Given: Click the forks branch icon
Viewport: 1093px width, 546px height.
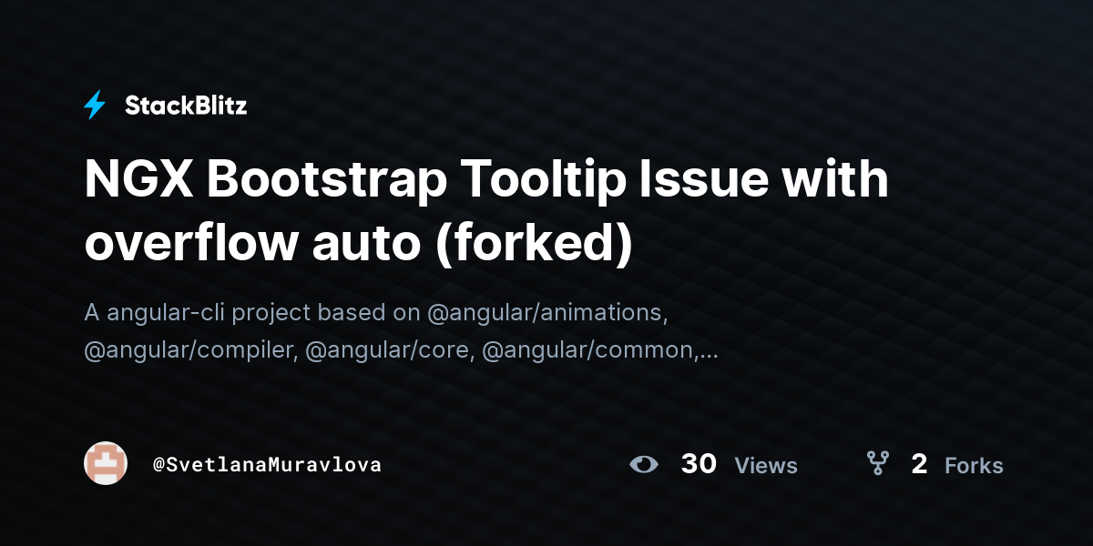Looking at the screenshot, I should pos(878,464).
